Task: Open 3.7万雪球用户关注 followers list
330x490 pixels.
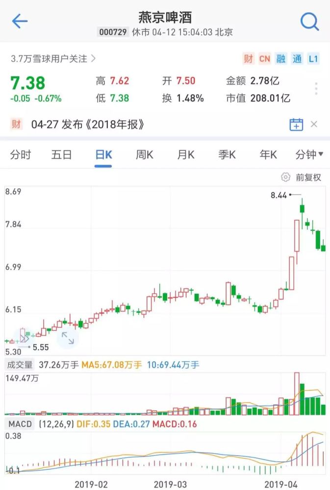Action: tap(53, 58)
